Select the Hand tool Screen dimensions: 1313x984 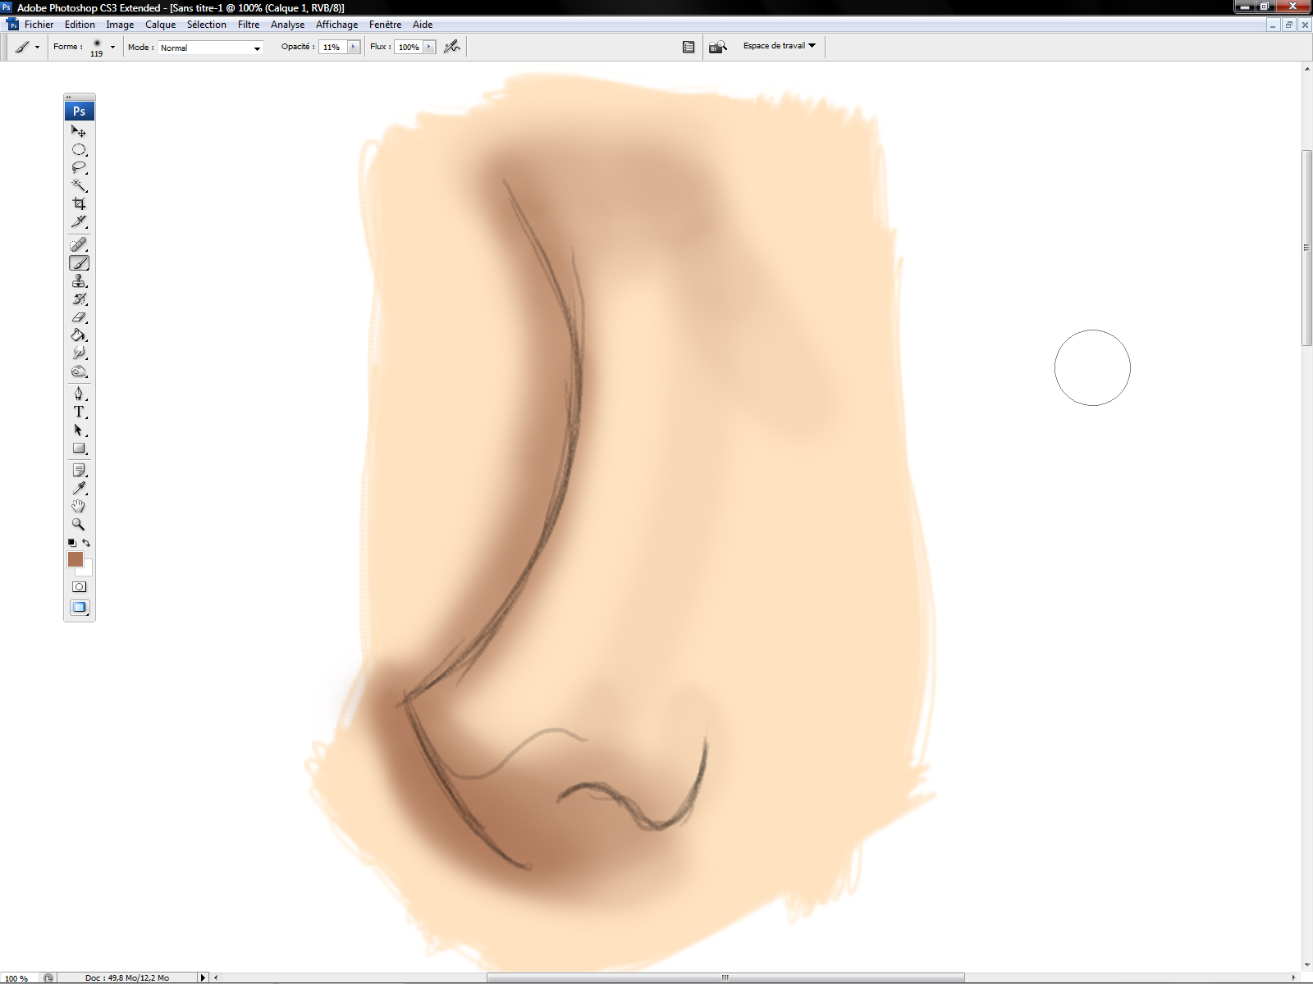(79, 507)
